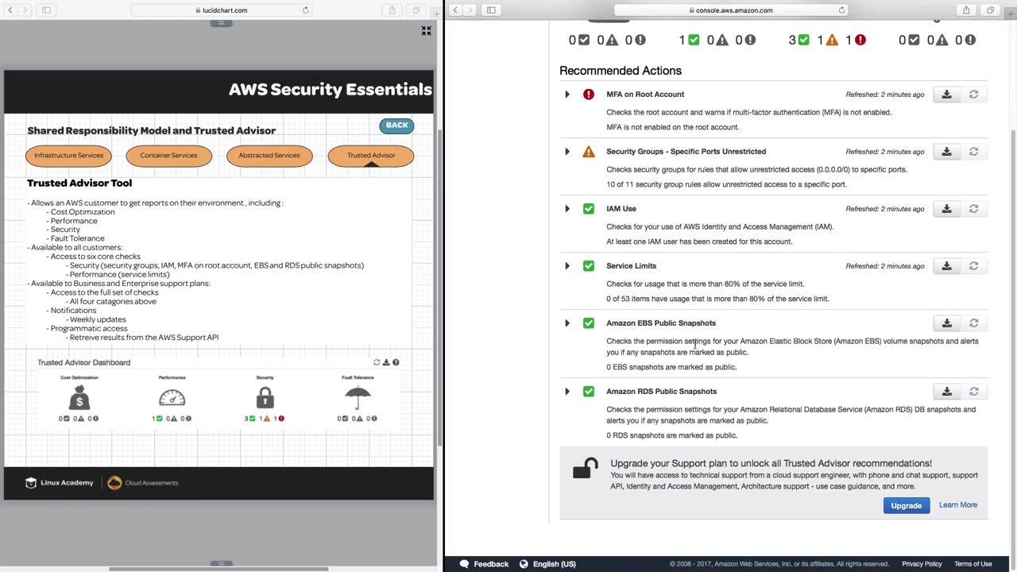Expand the Security Groups Specific Ports Unrestricted details

567,152
